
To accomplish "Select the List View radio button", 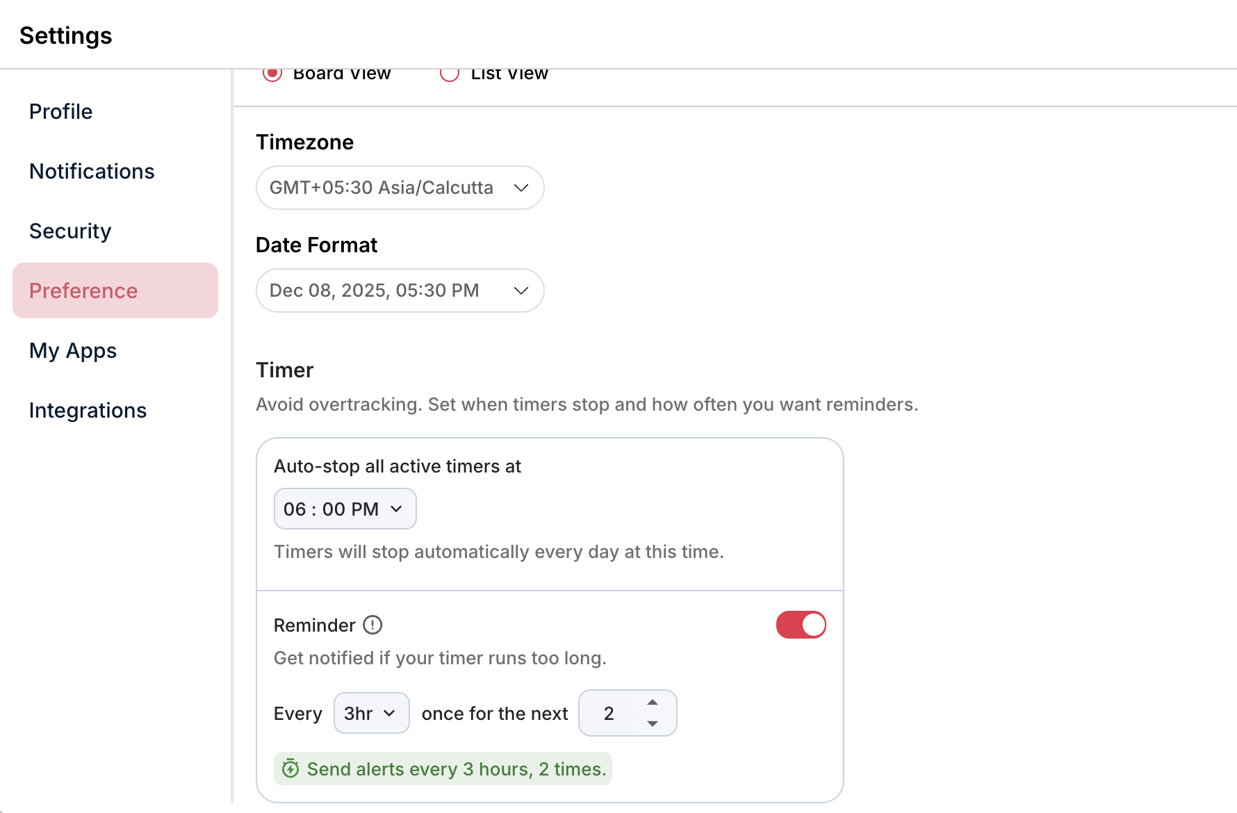I will tap(450, 74).
